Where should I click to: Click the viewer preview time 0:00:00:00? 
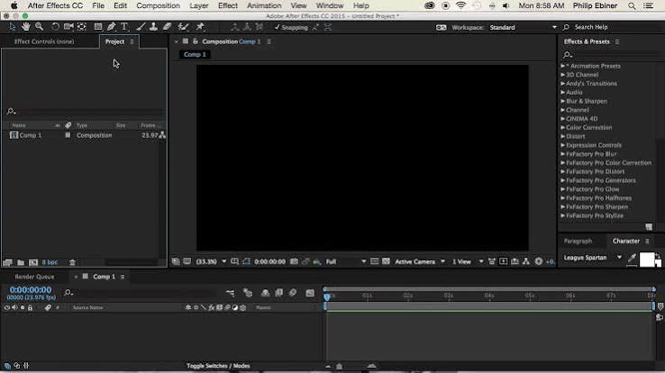pyautogui.click(x=269, y=261)
